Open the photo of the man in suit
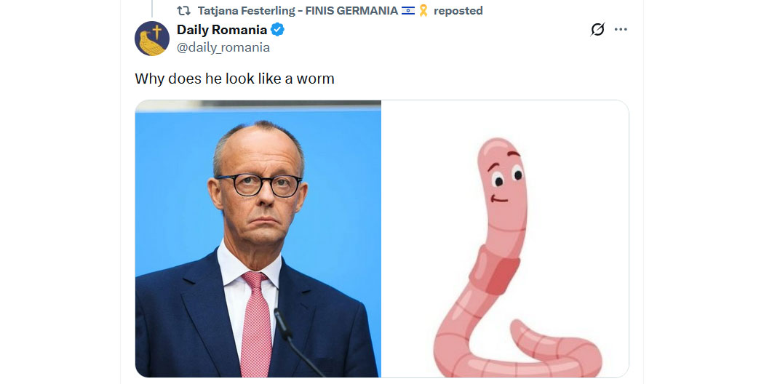 click(258, 239)
